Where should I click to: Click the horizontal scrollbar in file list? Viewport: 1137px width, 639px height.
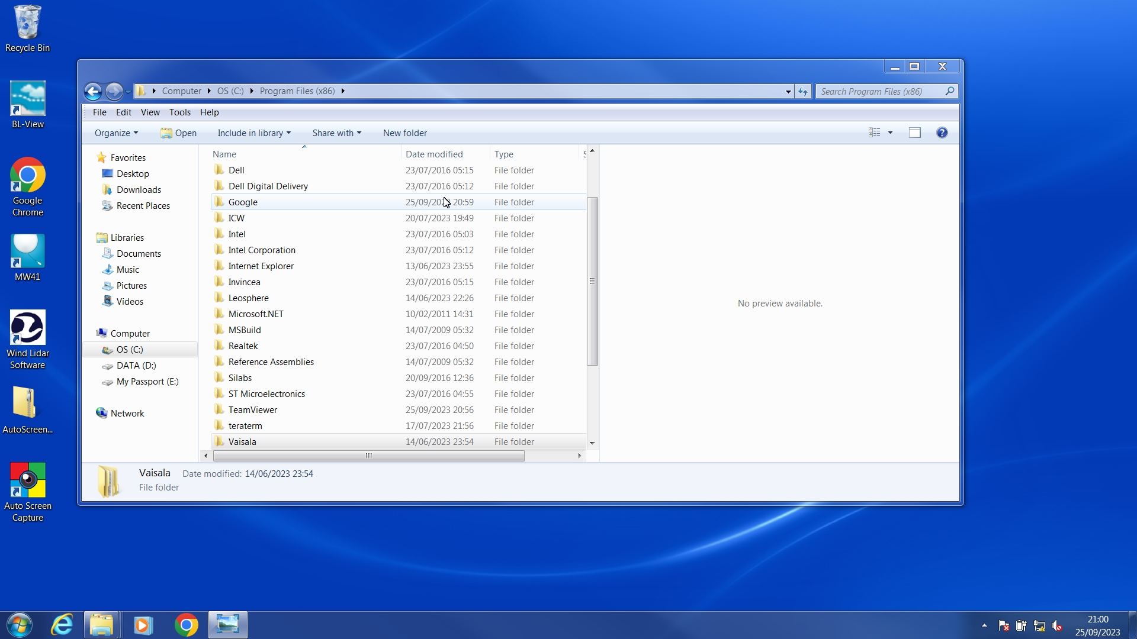coord(368,456)
